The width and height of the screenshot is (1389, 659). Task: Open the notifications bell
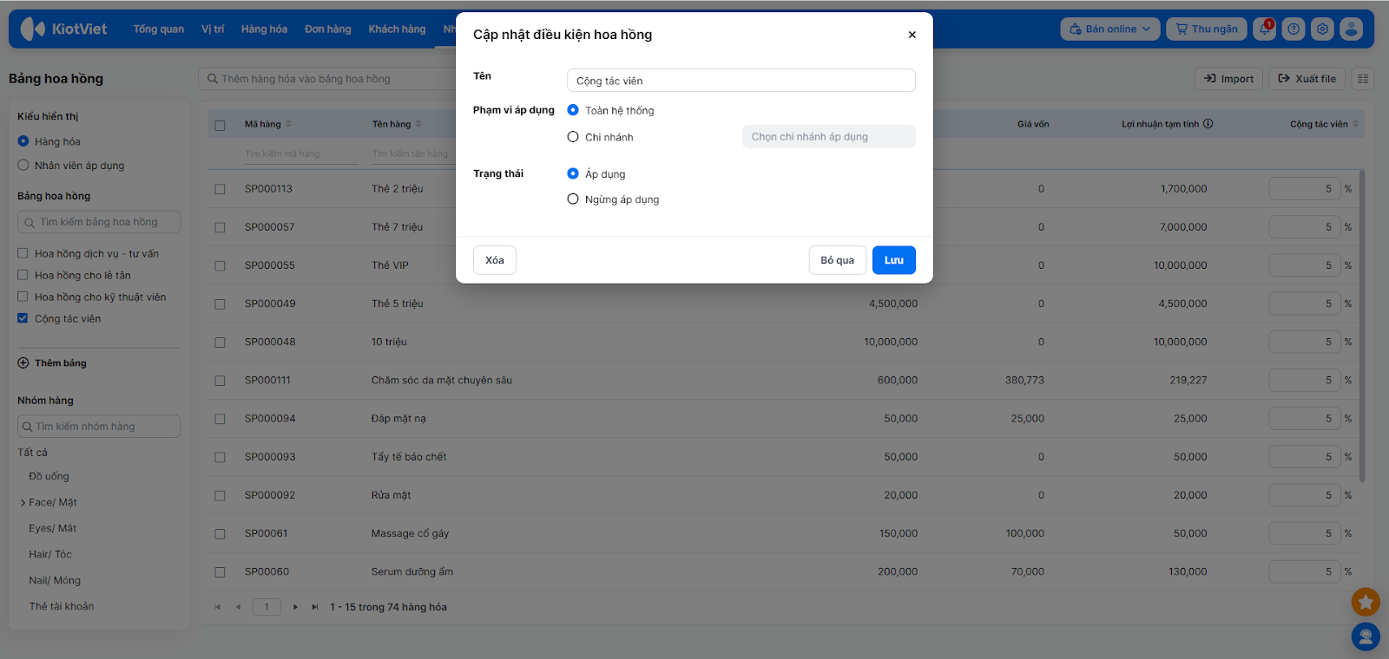click(1265, 29)
